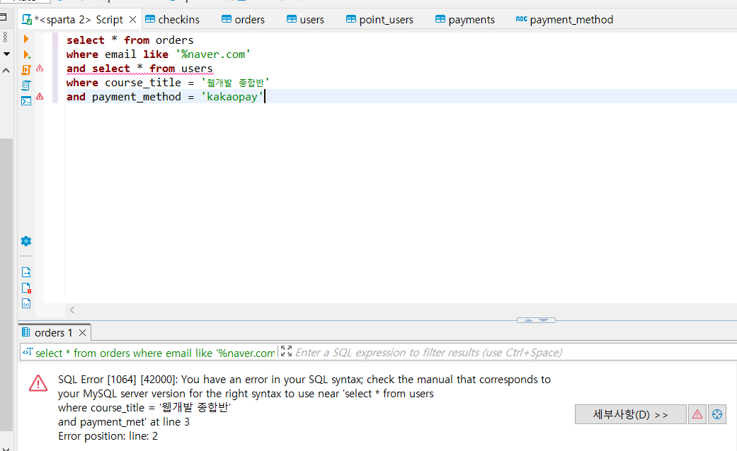Click 'select * from orders' line in editor
Screen dimensions: 737x451
(x=130, y=40)
